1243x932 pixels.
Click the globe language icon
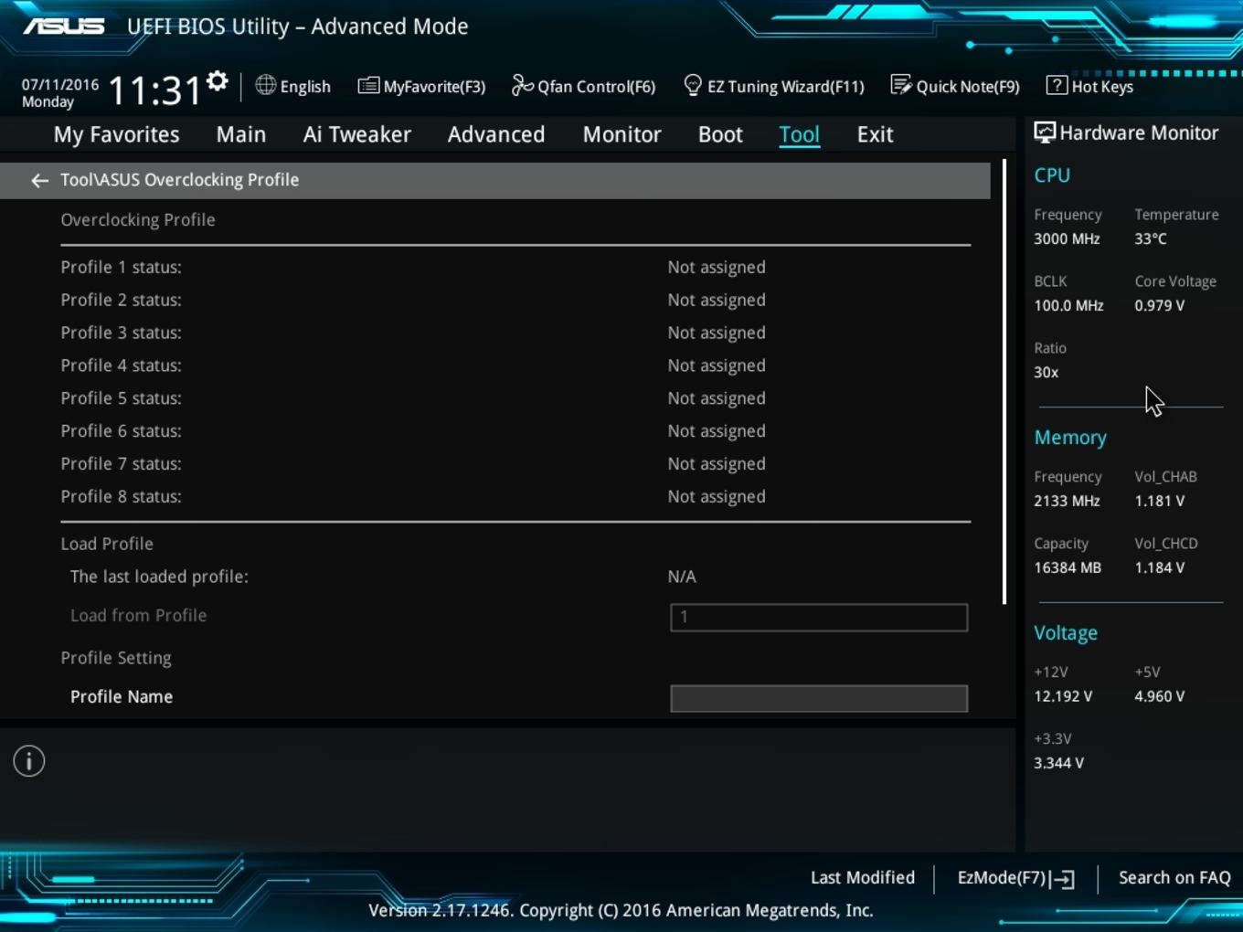click(x=265, y=86)
